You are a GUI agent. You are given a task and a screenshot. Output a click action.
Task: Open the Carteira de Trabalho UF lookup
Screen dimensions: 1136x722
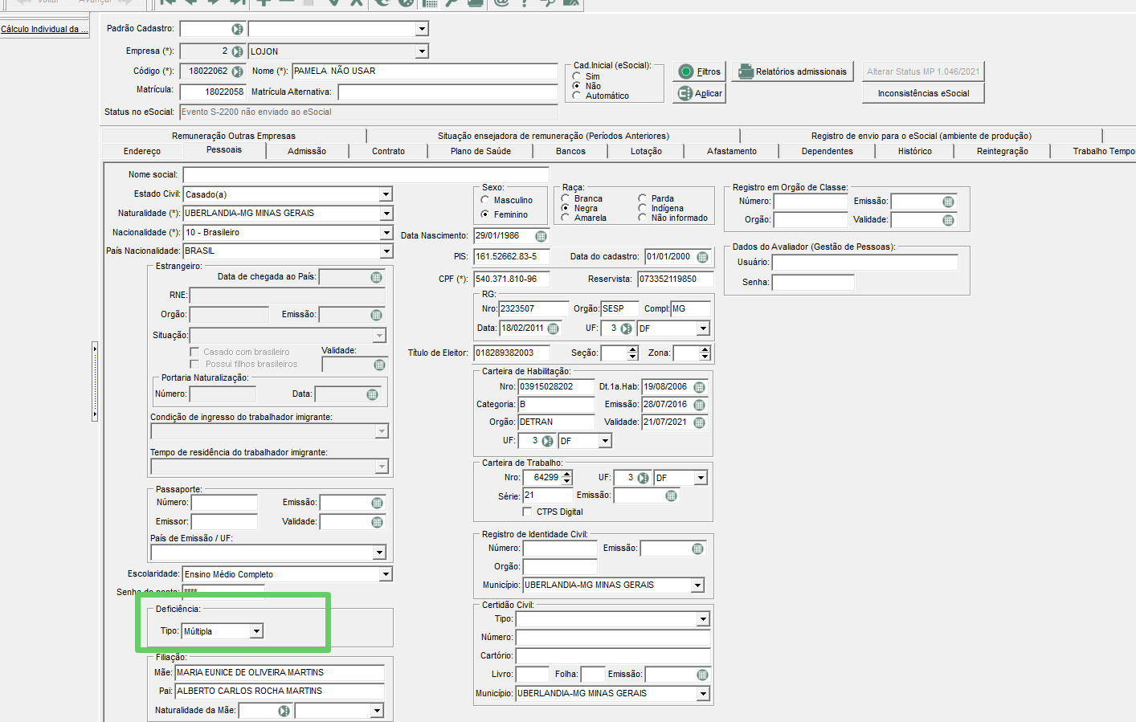(x=643, y=478)
